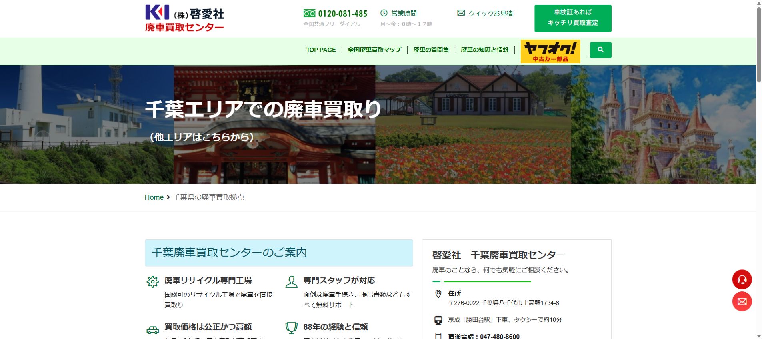The height and width of the screenshot is (339, 762).
Task: Go to TOP PAGE in navigation
Action: click(x=321, y=50)
